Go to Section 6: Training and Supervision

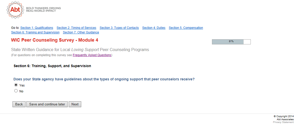point(35,32)
